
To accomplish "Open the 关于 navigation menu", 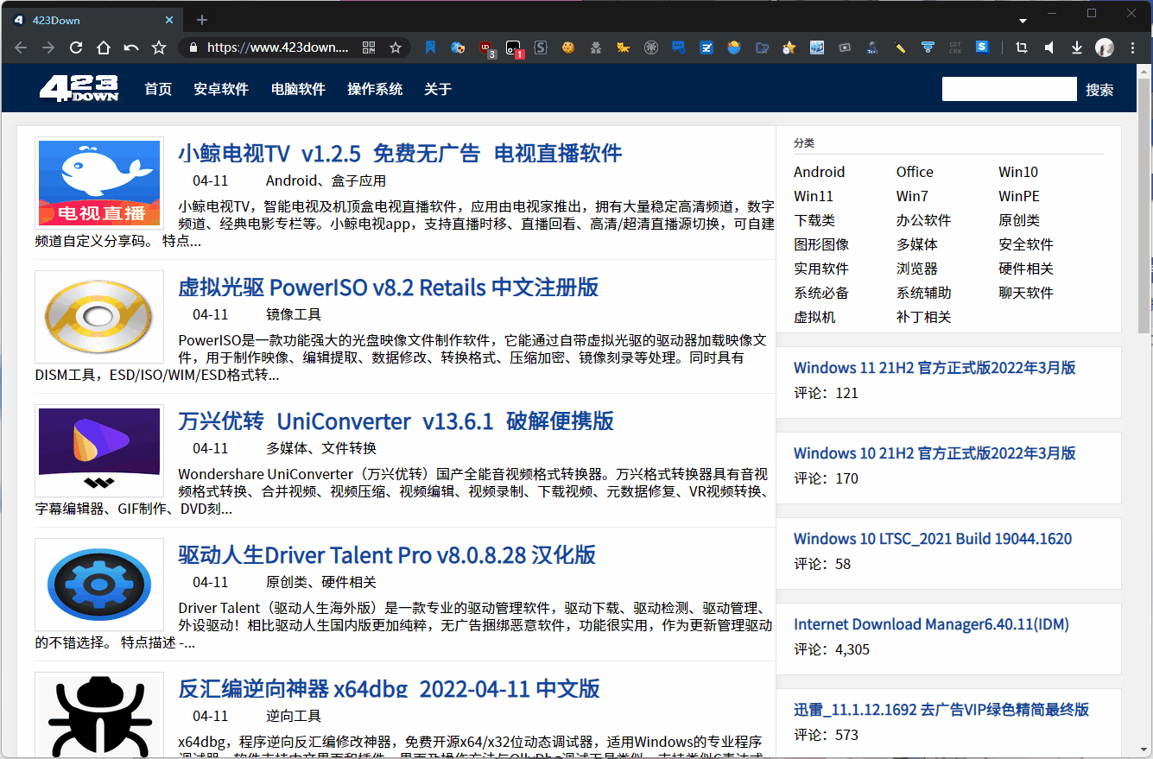I will coord(438,89).
